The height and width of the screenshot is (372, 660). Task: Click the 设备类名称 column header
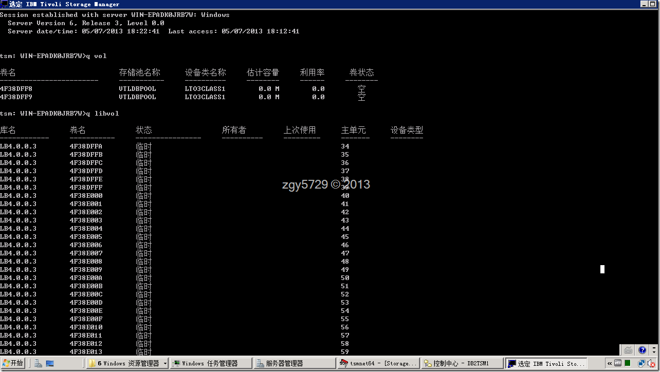pos(205,72)
